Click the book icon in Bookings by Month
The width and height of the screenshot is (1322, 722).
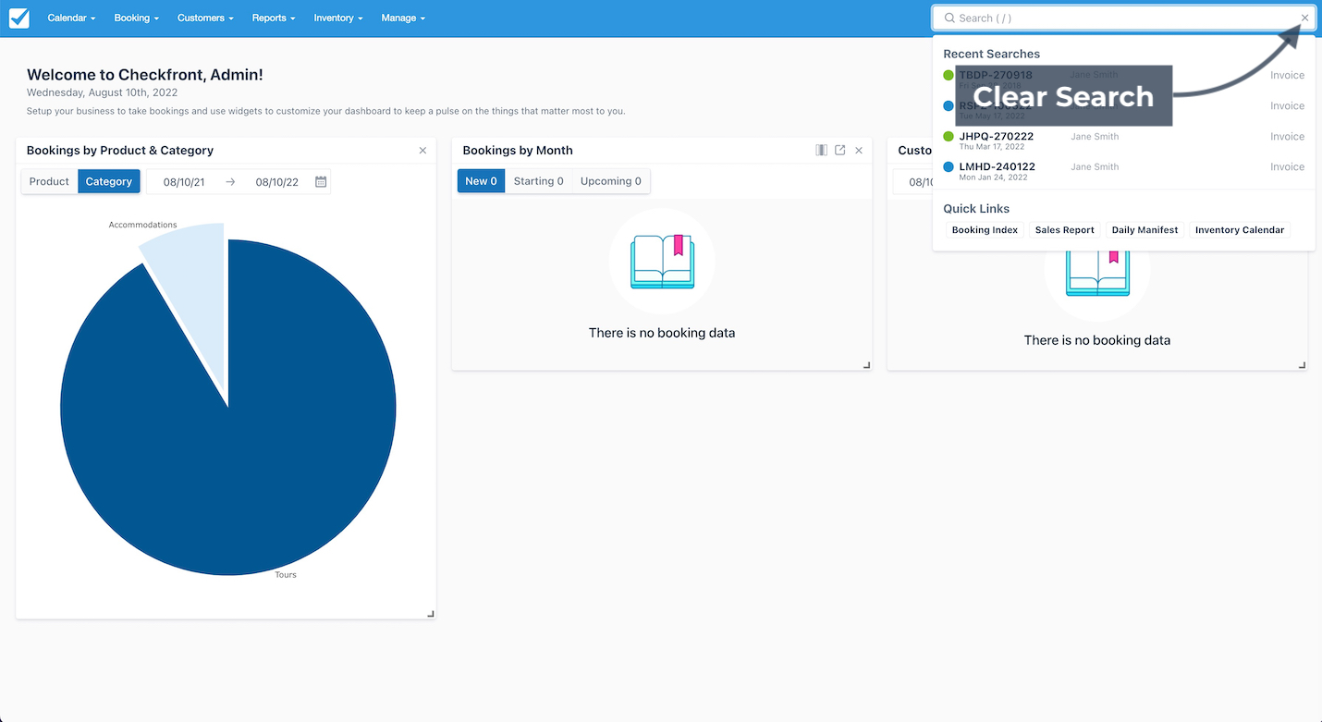click(x=662, y=262)
